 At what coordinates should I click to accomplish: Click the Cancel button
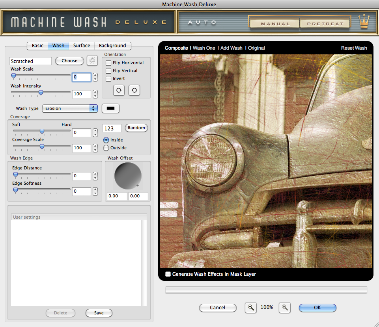(x=218, y=308)
